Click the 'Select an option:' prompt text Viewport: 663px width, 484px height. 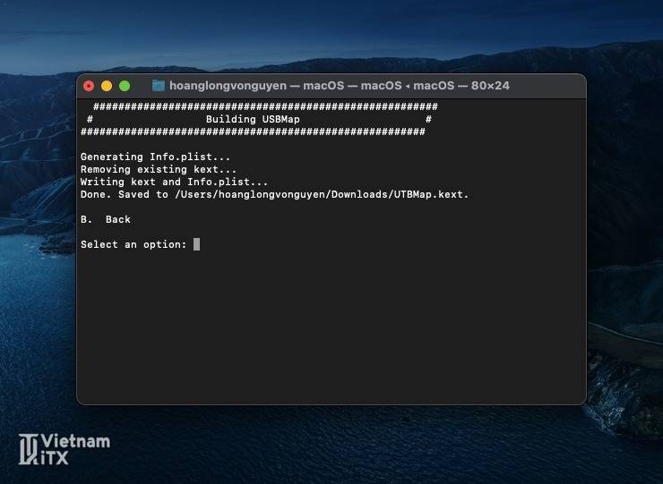[133, 244]
